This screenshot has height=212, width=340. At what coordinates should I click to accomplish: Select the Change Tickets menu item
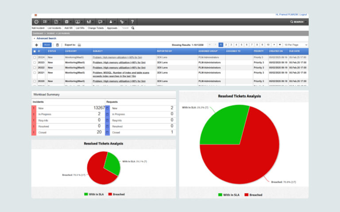(96, 28)
